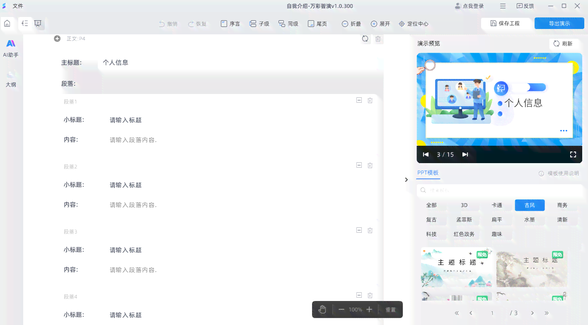Select the 水墨 template category

coord(530,220)
